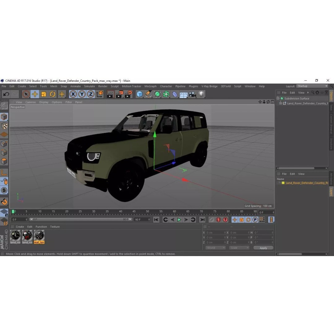
Task: Open the V-Ray Bridge menu
Action: point(209,86)
